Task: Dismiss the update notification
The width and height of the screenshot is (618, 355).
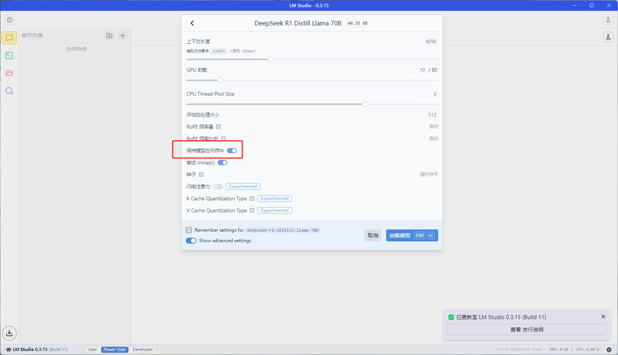Action: tap(603, 316)
